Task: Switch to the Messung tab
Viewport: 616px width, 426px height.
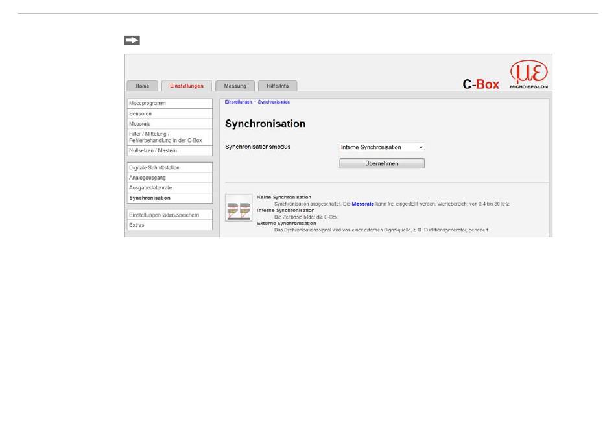Action: coord(235,86)
